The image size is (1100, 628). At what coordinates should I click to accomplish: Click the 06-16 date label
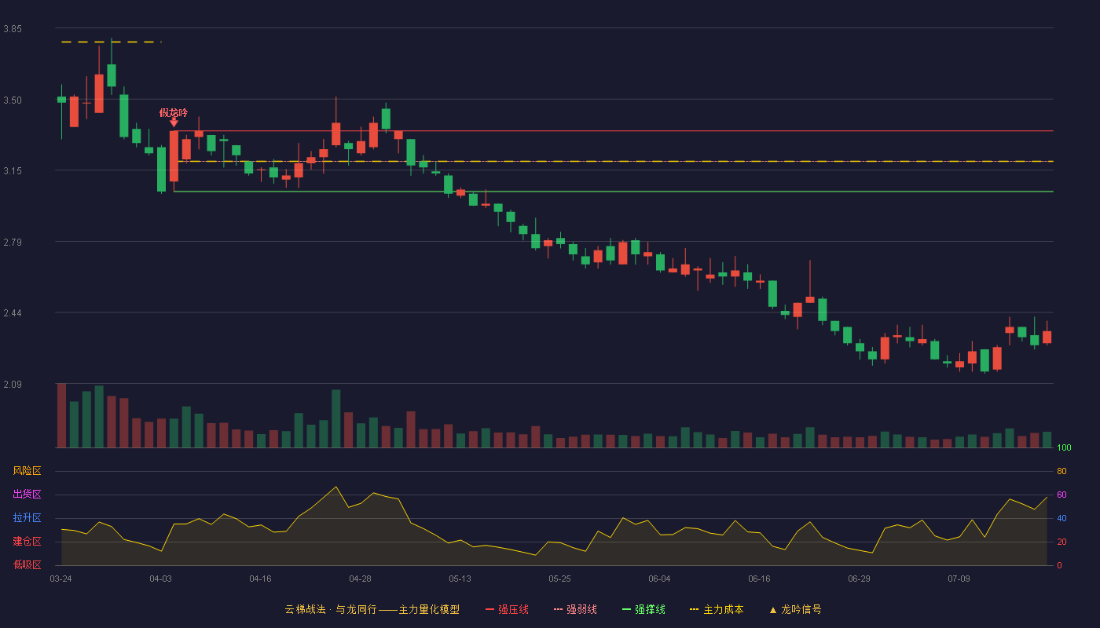pyautogui.click(x=759, y=579)
